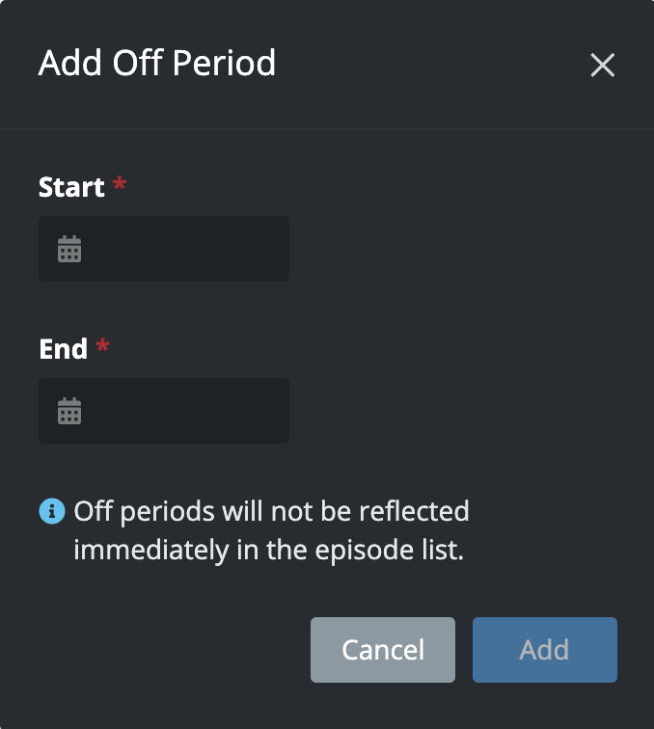
Task: Click the calendar icon in Start field
Action: coord(69,250)
